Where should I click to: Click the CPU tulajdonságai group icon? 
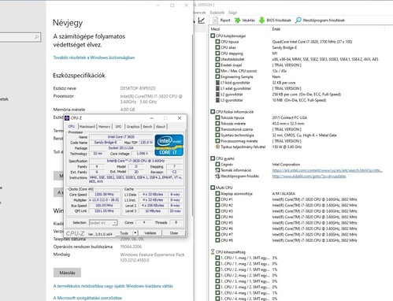click(213, 35)
